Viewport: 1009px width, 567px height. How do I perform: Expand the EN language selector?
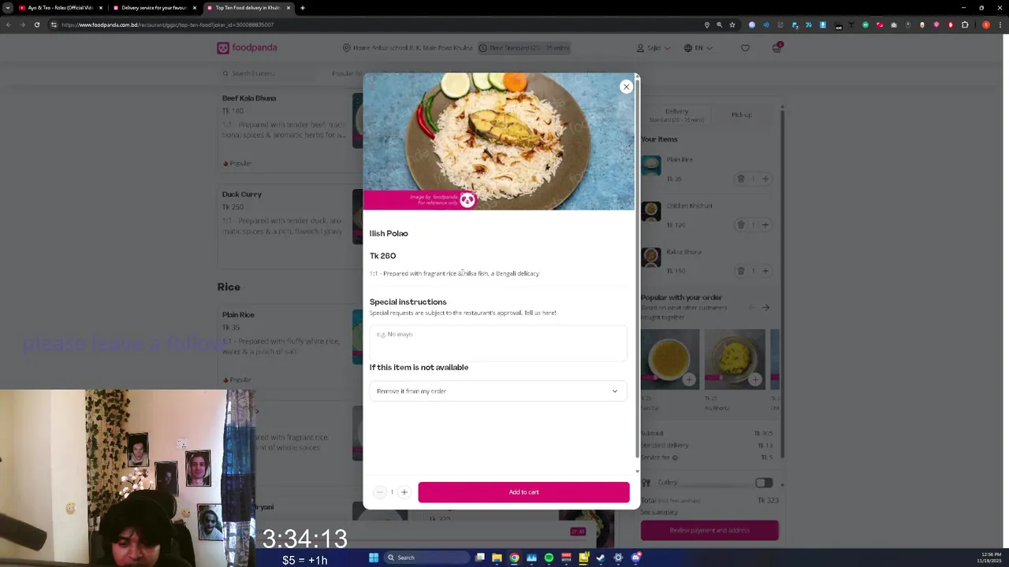click(x=698, y=48)
